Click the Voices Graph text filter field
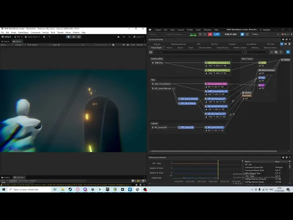Screen dimensions: 293x220 click(x=199, y=52)
